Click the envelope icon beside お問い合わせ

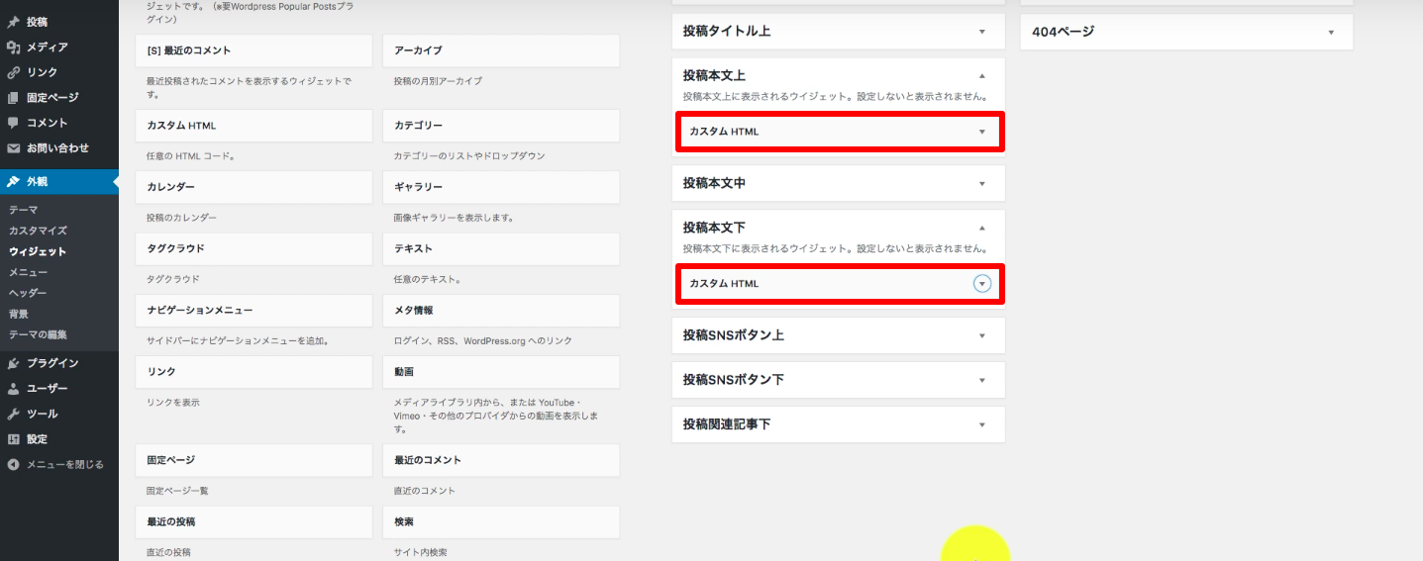click(x=13, y=148)
